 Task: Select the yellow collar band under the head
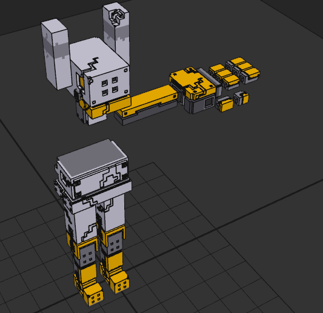pos(107,108)
